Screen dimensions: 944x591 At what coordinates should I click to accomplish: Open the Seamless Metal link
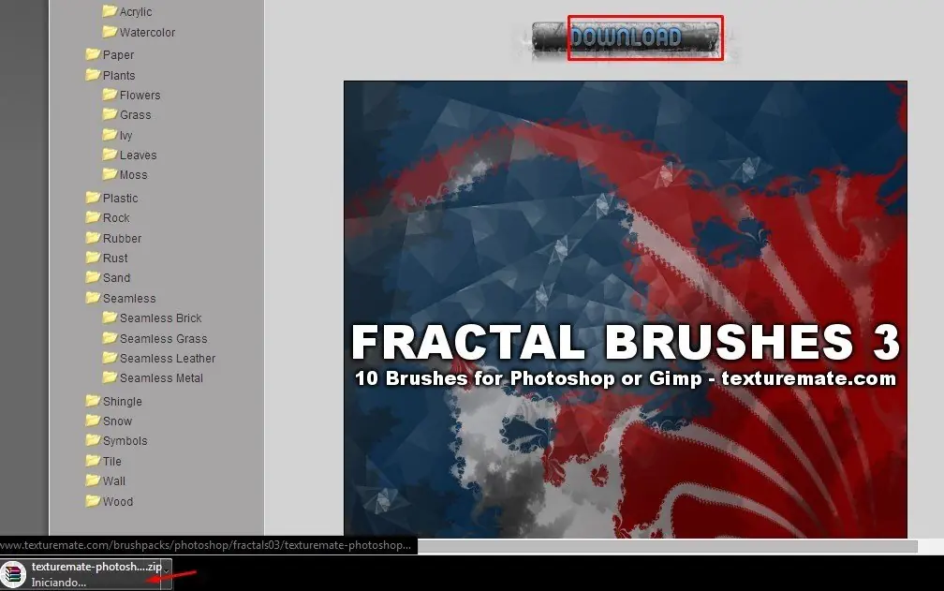tap(161, 378)
